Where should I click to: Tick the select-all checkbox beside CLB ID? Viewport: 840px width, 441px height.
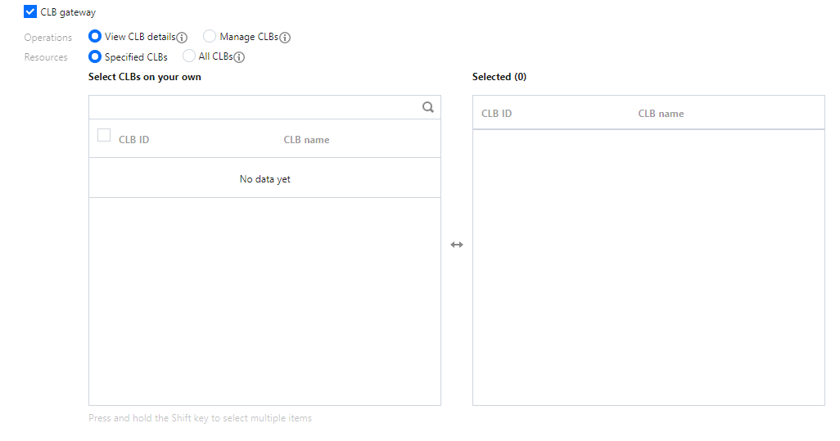pos(104,136)
